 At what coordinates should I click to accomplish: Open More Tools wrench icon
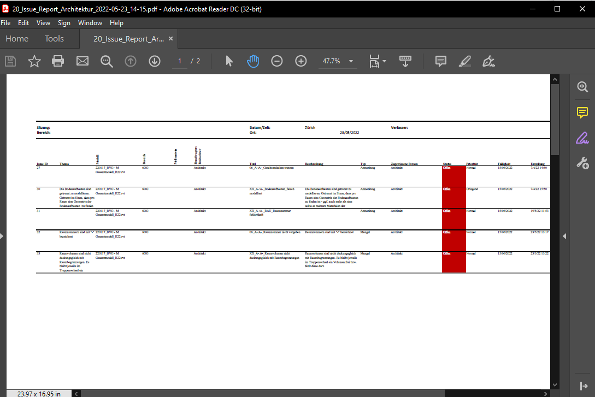click(x=582, y=163)
